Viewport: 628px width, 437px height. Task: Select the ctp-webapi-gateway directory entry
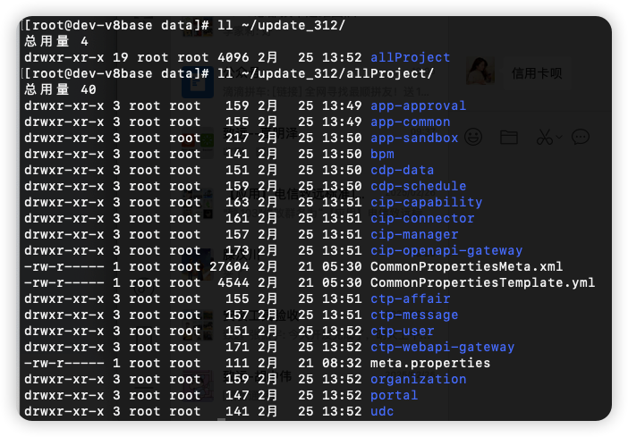(442, 348)
